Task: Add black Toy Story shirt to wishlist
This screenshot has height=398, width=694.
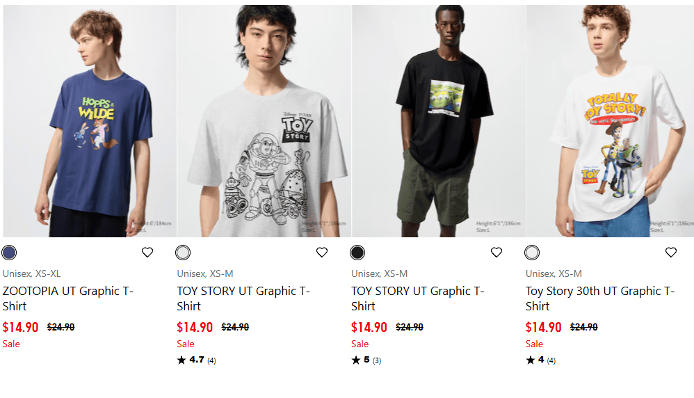Action: 497,253
